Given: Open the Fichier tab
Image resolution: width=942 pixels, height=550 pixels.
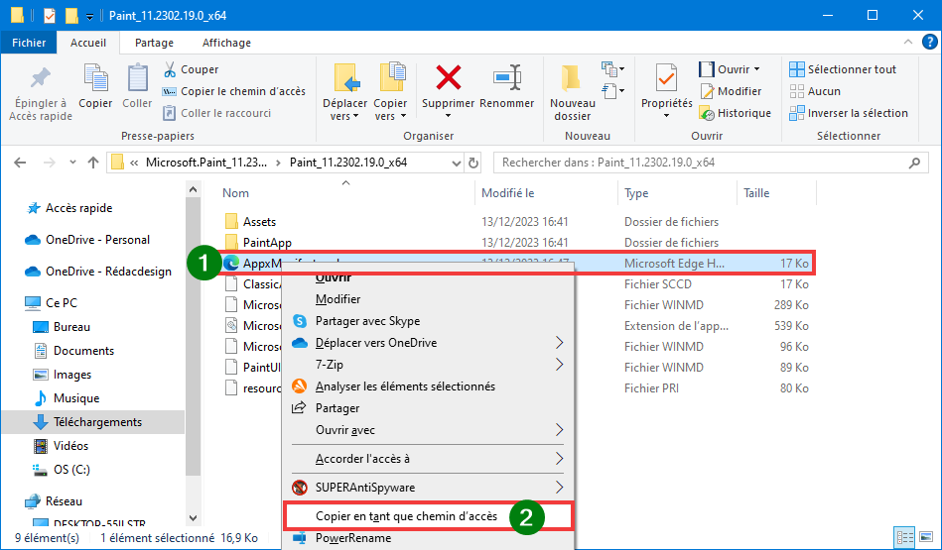Looking at the screenshot, I should [29, 43].
